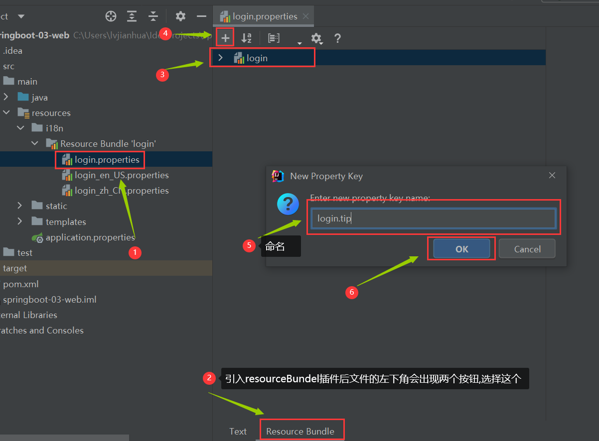Viewport: 599px width, 441px height.
Task: Select Scratches and Consoles node
Action: coord(42,331)
